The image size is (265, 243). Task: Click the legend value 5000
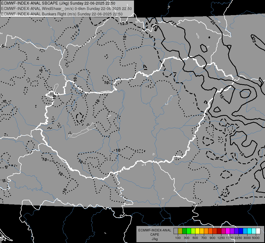pos(256,238)
